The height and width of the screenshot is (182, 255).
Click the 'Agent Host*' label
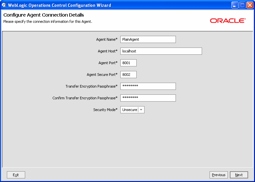pyautogui.click(x=108, y=51)
